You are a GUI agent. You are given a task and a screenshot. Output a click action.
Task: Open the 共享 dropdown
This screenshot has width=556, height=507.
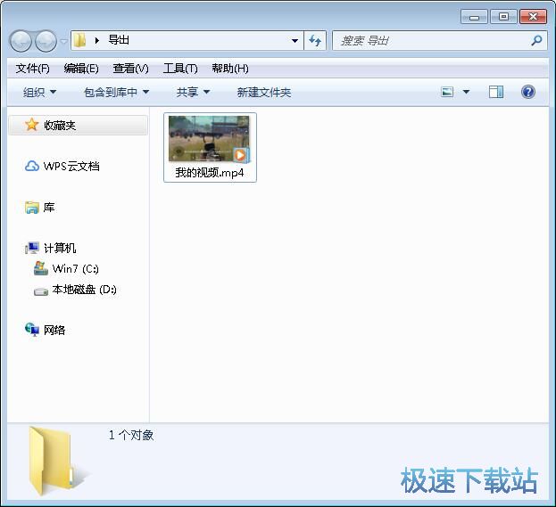(193, 93)
